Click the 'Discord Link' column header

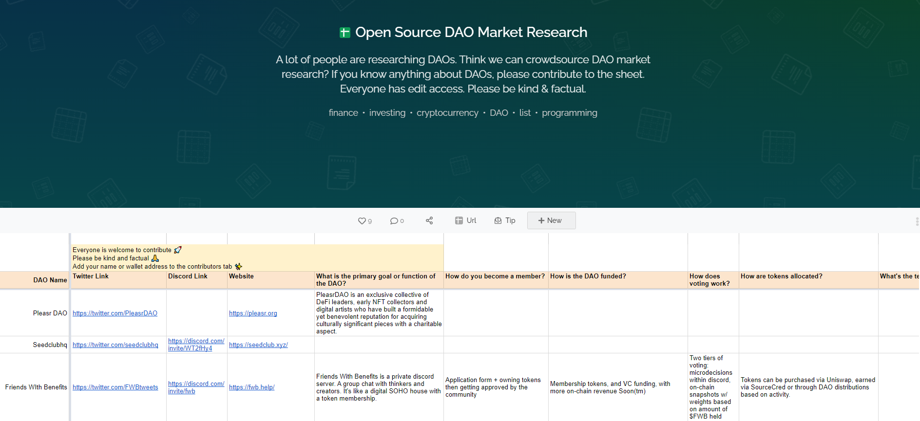pos(197,280)
